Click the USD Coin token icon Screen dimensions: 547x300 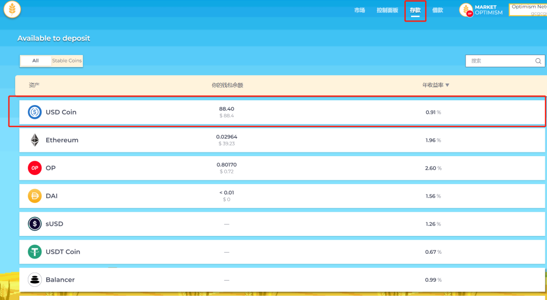35,112
